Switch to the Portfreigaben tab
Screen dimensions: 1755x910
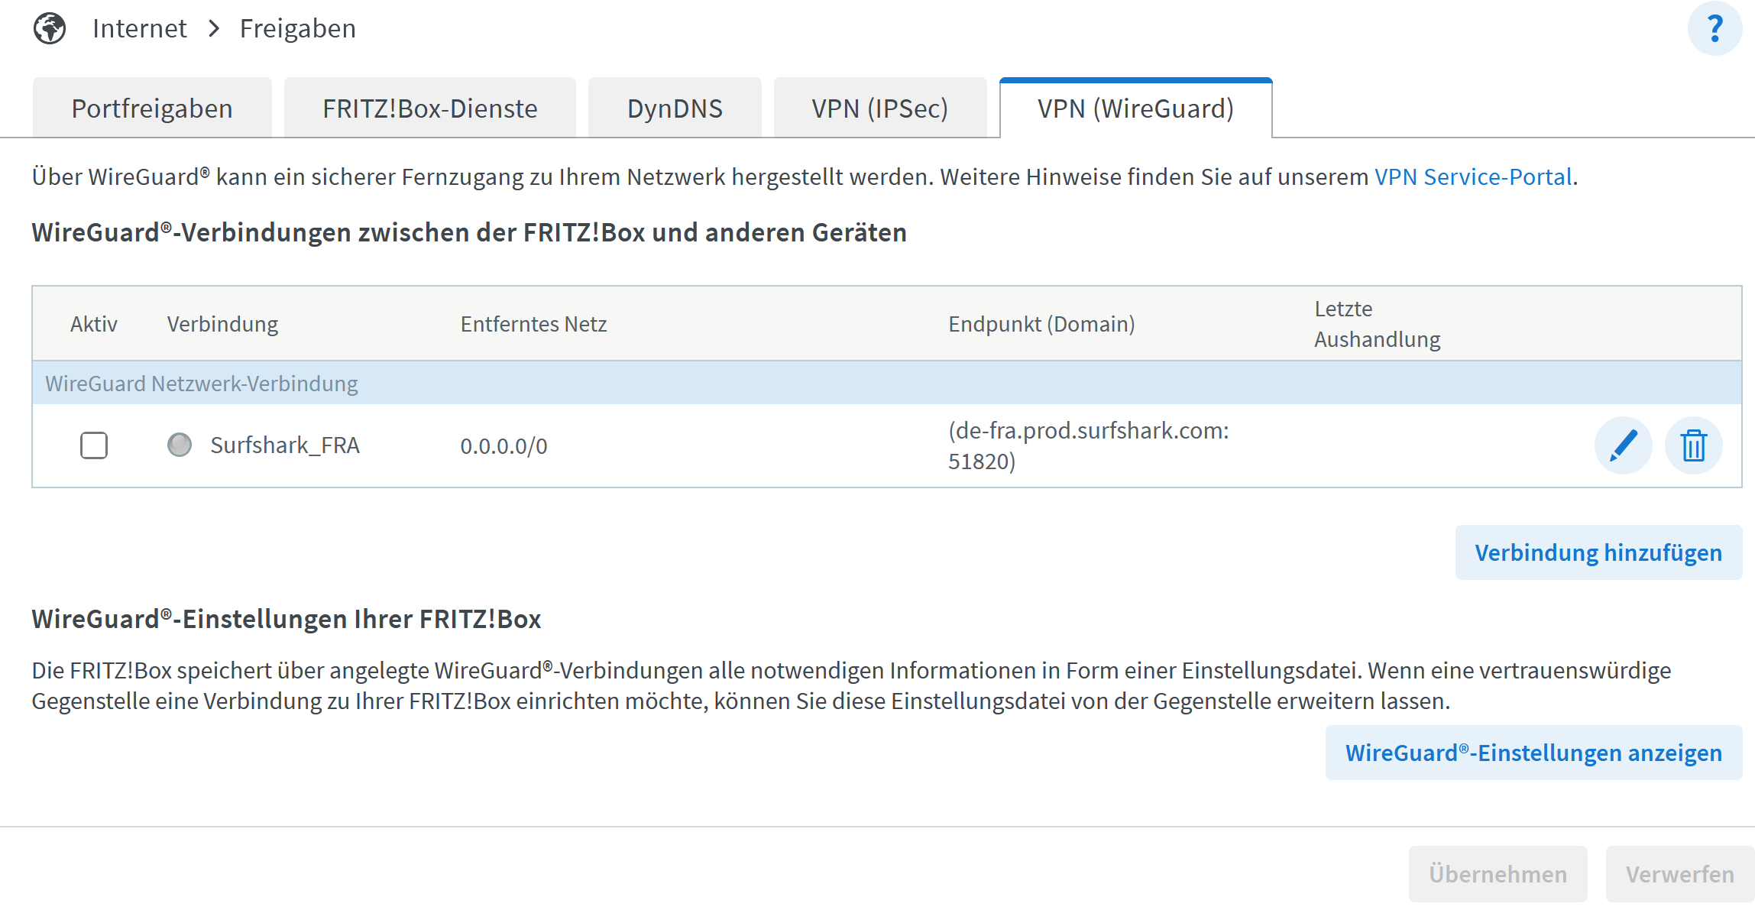(152, 108)
